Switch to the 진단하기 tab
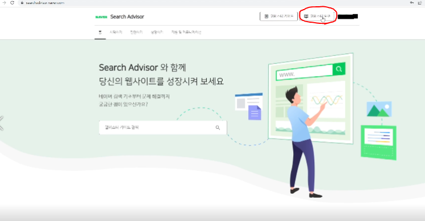Image resolution: width=425 pixels, height=221 pixels. coord(136,32)
